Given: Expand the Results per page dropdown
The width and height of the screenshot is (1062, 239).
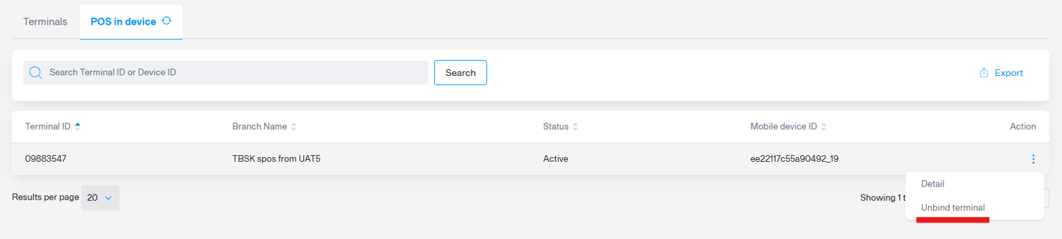Looking at the screenshot, I should pos(100,198).
